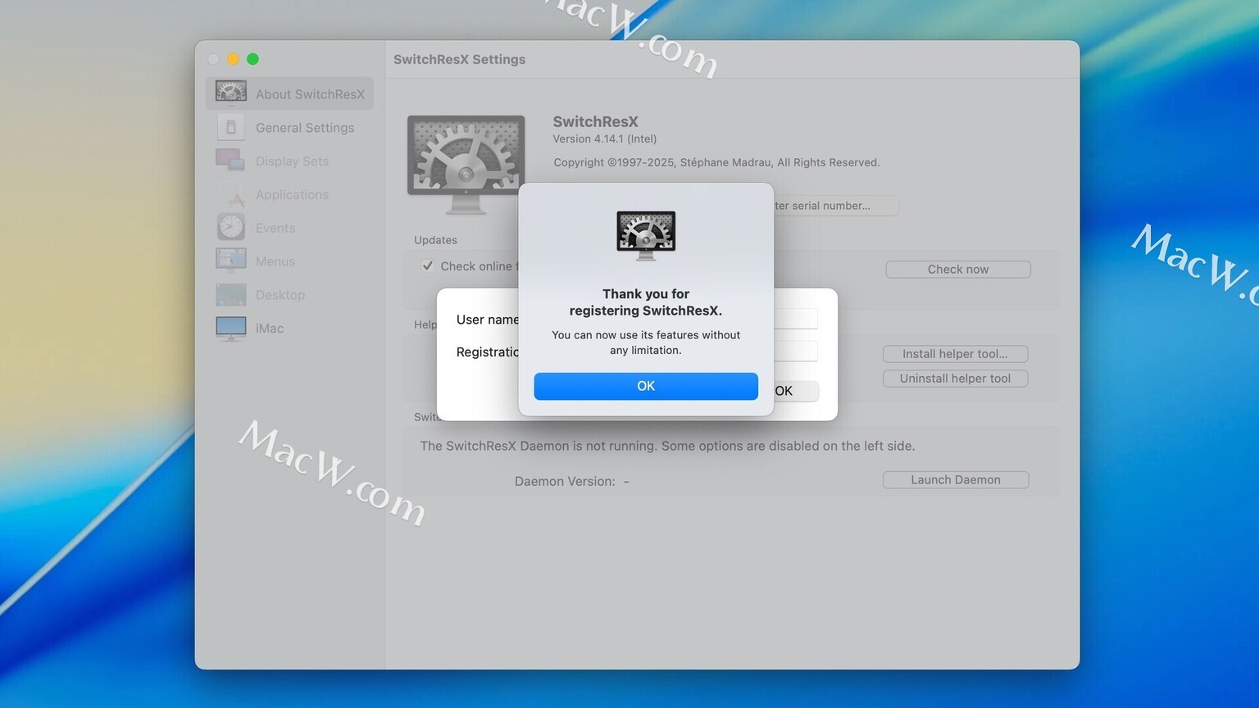
Task: Click Check now button
Action: [x=958, y=269]
